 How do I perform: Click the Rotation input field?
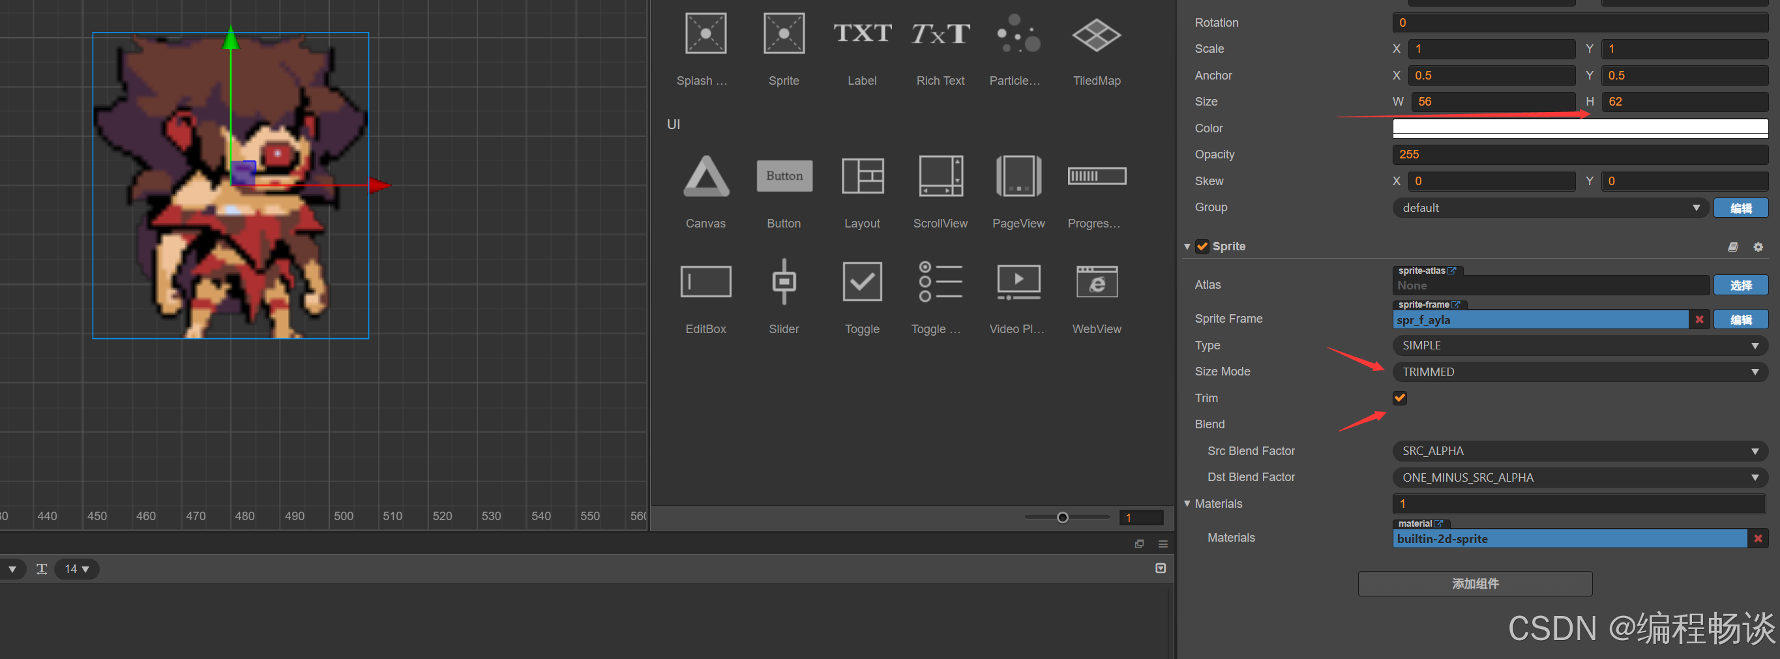[x=1580, y=23]
